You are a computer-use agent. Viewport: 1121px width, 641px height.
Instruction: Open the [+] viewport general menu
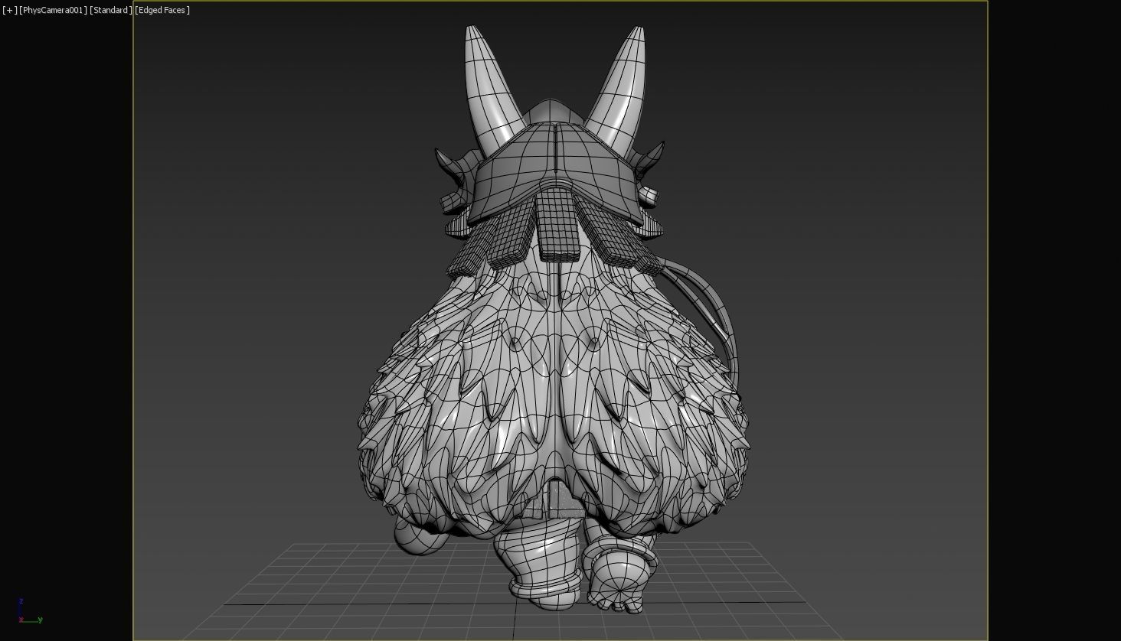10,10
